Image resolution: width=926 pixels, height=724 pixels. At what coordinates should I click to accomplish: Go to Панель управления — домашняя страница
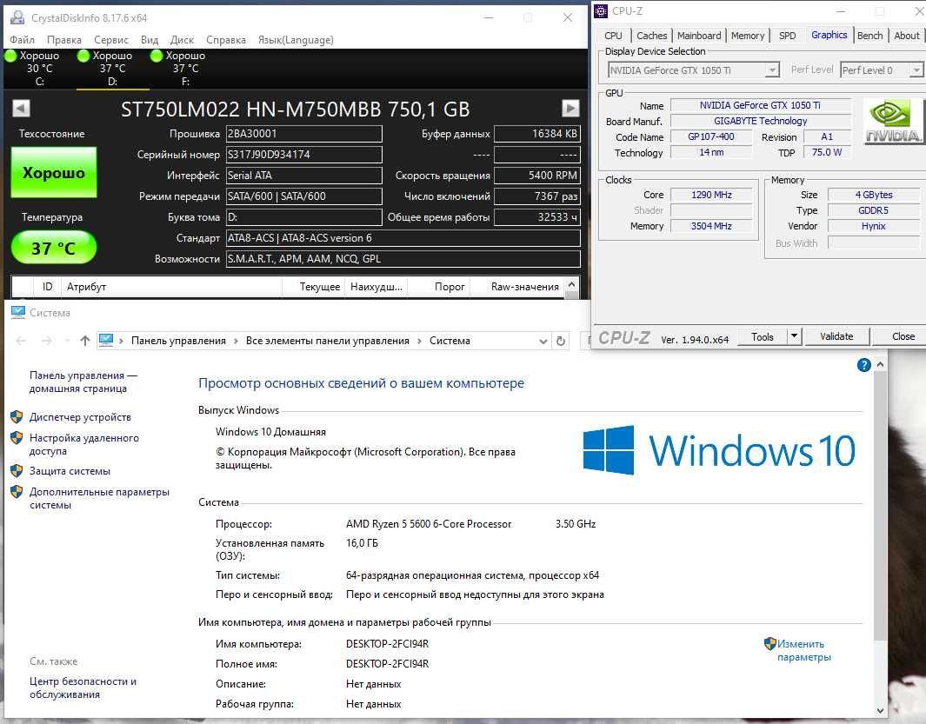[x=83, y=382]
